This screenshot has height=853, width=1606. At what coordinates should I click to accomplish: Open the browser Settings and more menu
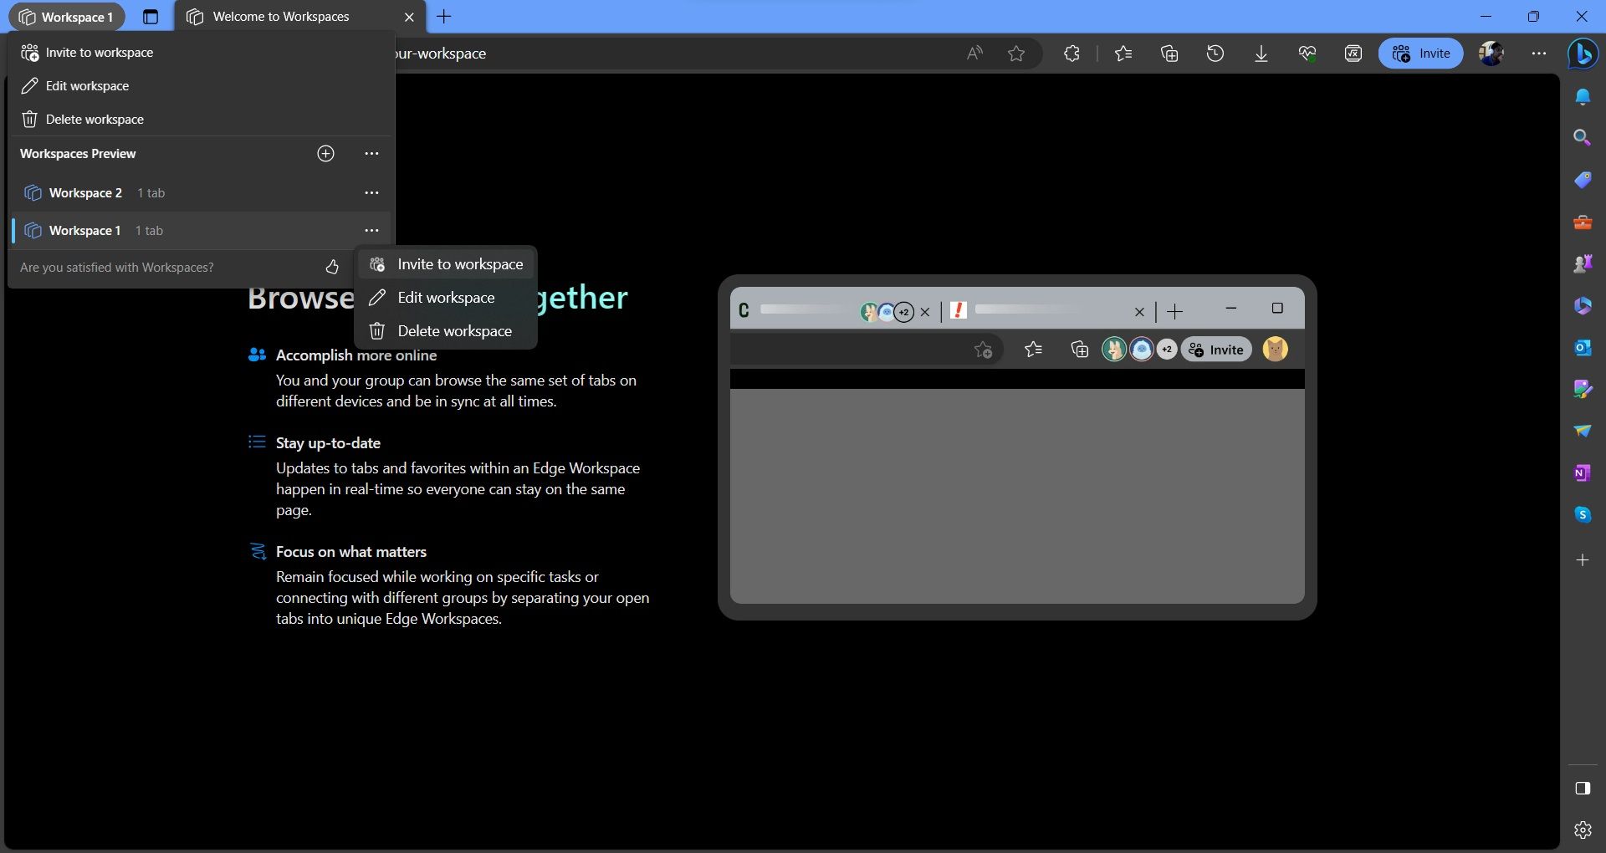coord(1539,53)
